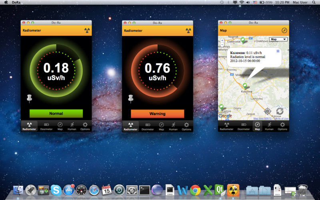Click the active Map tab in Map window
Viewport: 320px width, 200px height.
click(x=257, y=126)
